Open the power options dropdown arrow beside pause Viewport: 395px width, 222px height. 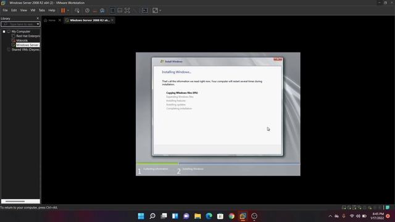[68, 10]
